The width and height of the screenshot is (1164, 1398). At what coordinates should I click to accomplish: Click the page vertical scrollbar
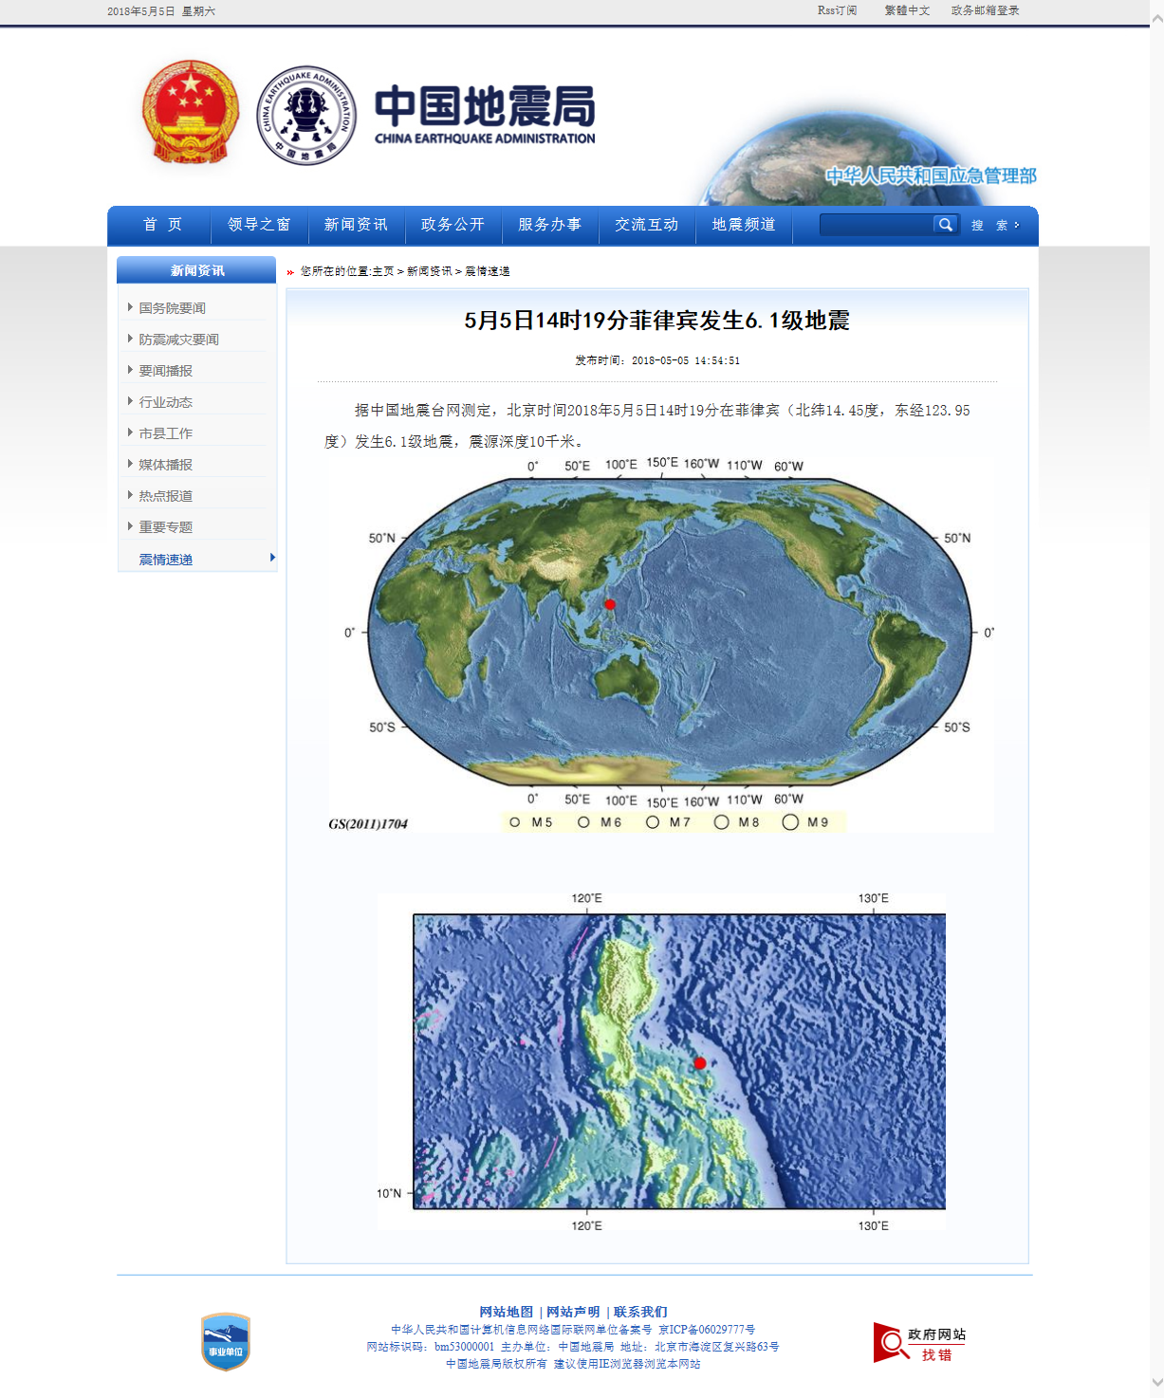pyautogui.click(x=1156, y=699)
